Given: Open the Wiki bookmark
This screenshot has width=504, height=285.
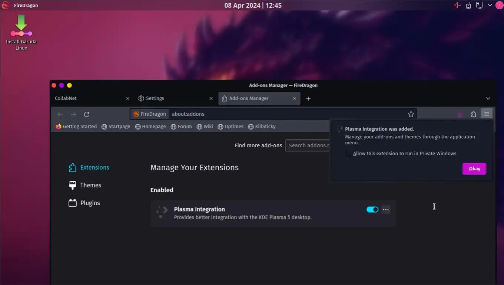Looking at the screenshot, I should point(205,127).
